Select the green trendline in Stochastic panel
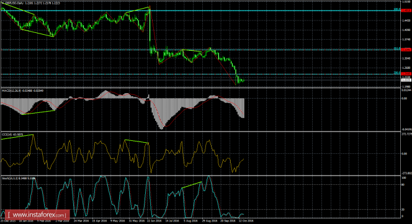The width and height of the screenshot is (412, 224). click(x=192, y=185)
